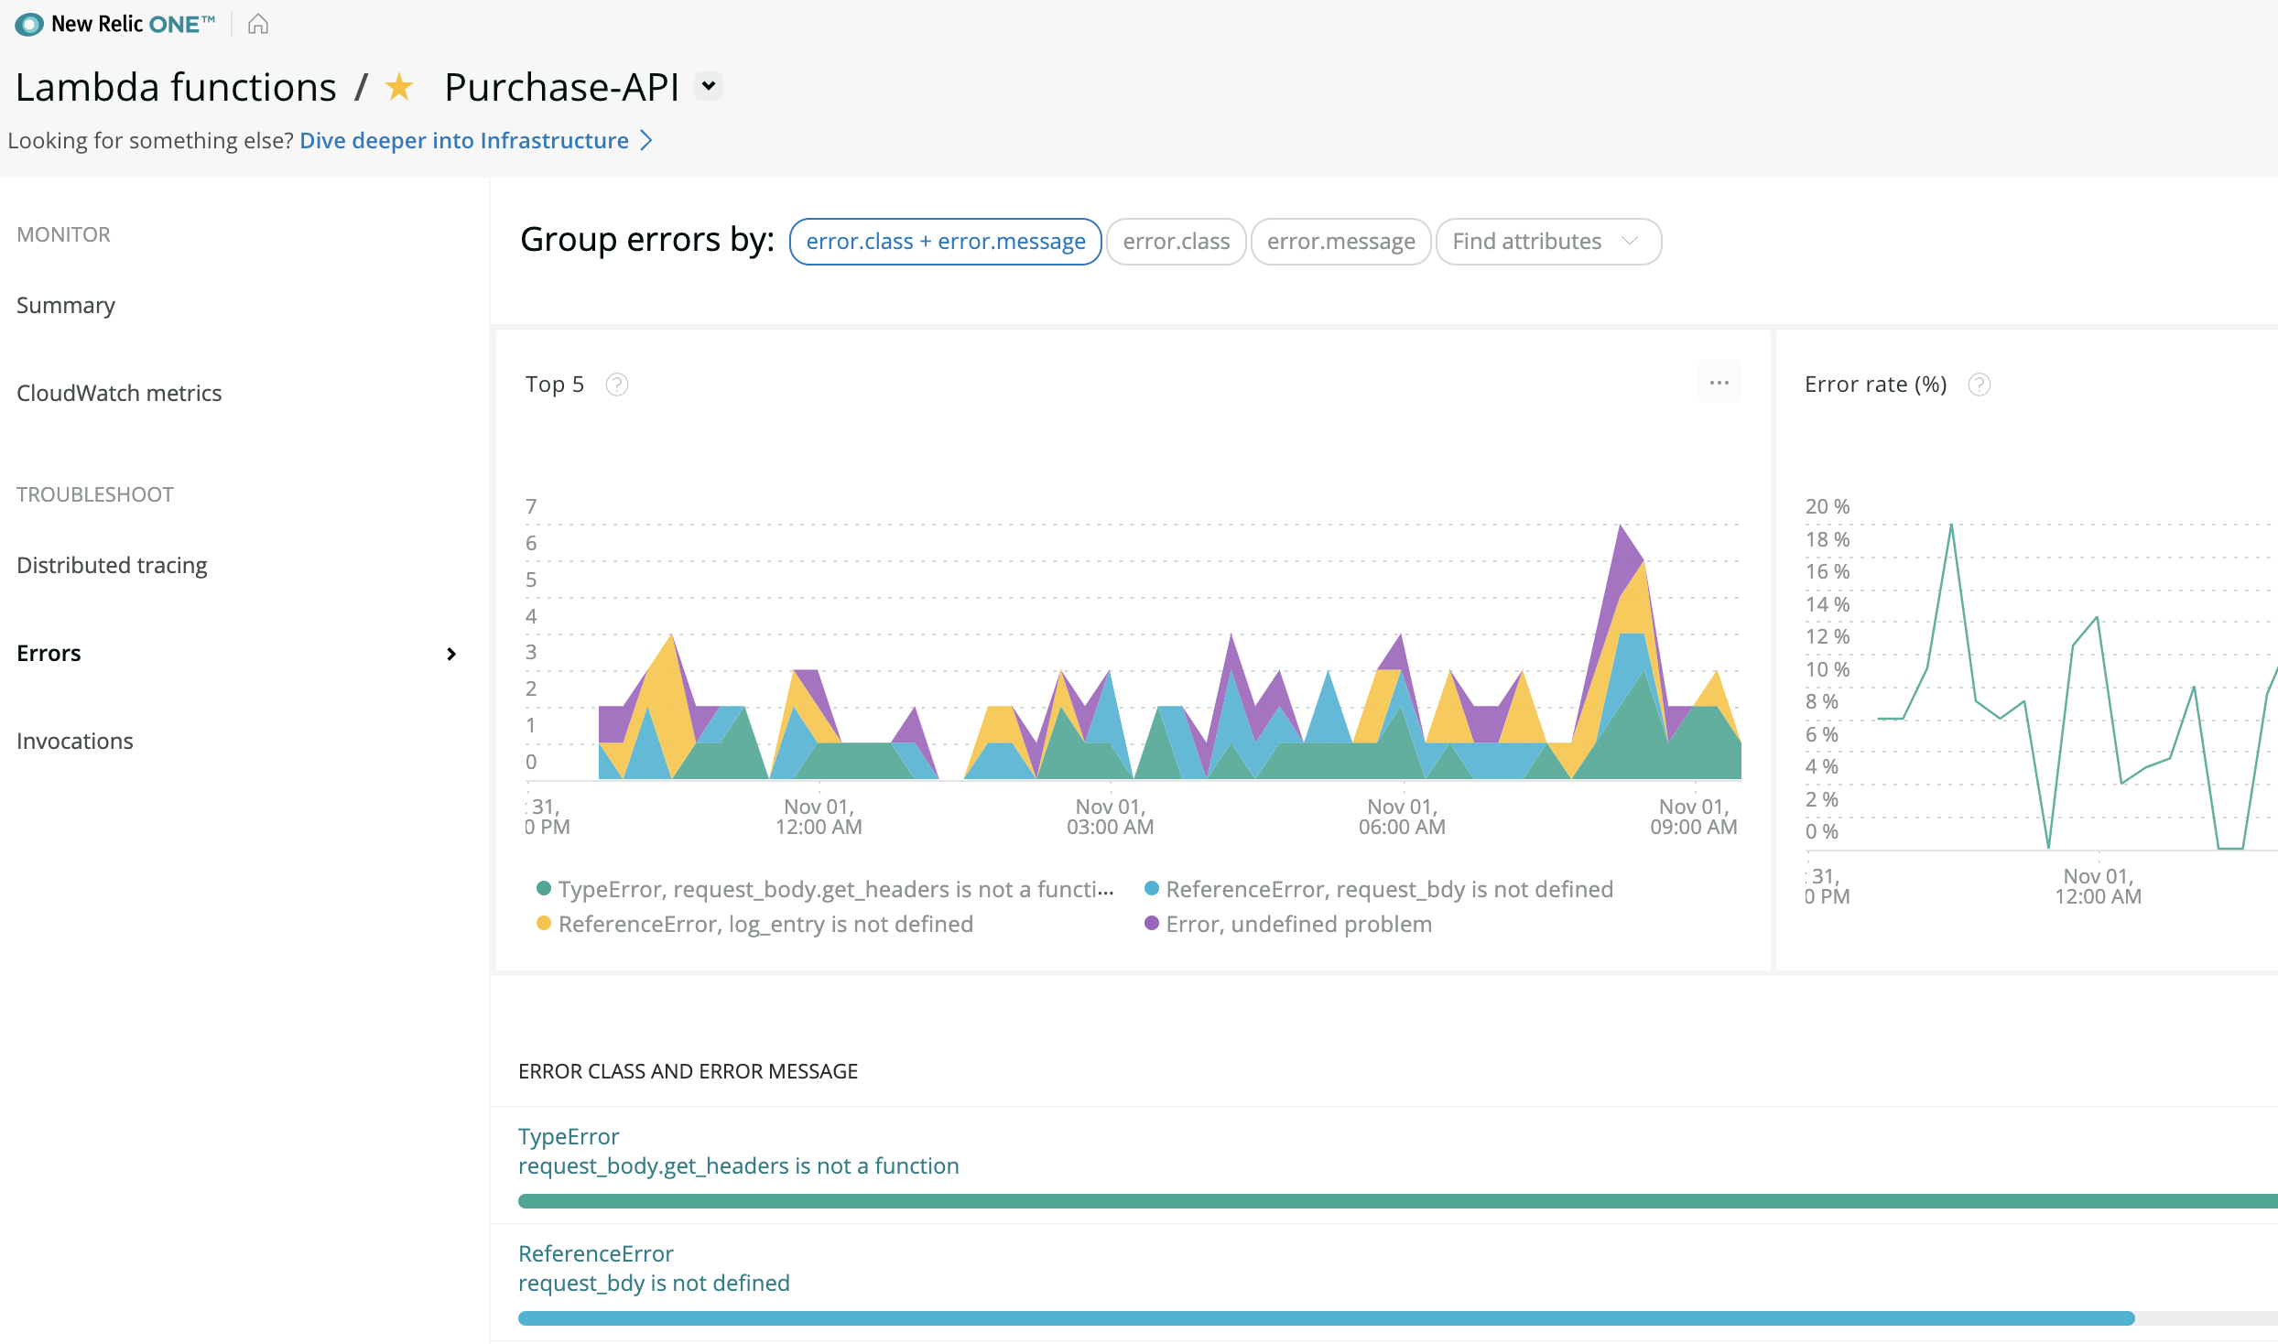Click the 18% peak on Error rate line
Screen dimensions: 2278x1344
pyautogui.click(x=1951, y=526)
